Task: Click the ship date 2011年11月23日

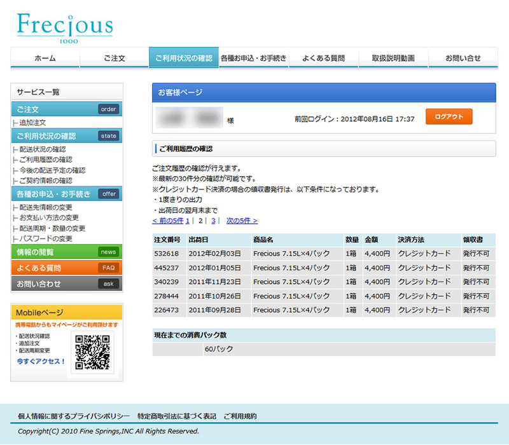Action: click(215, 282)
